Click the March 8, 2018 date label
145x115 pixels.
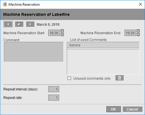[x=48, y=25]
